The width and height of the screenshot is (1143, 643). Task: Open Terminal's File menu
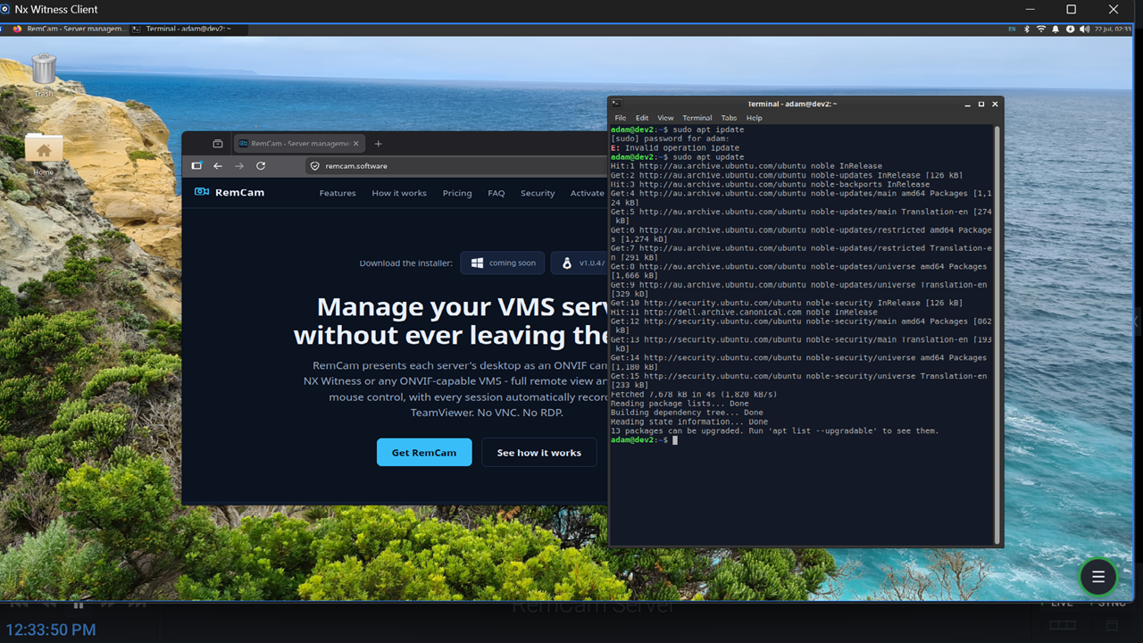(620, 118)
